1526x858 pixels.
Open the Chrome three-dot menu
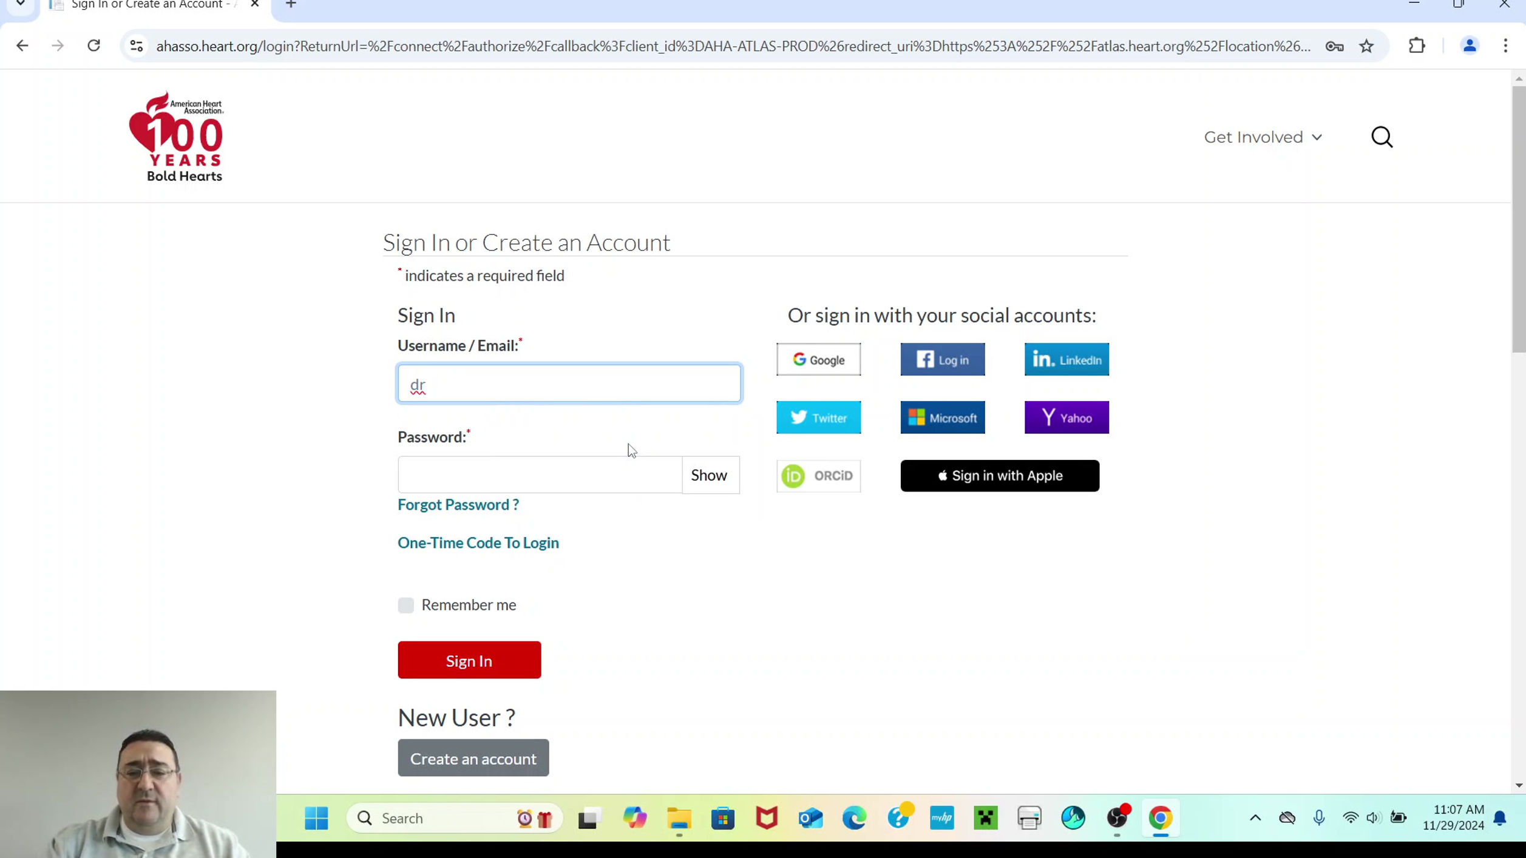pyautogui.click(x=1505, y=46)
